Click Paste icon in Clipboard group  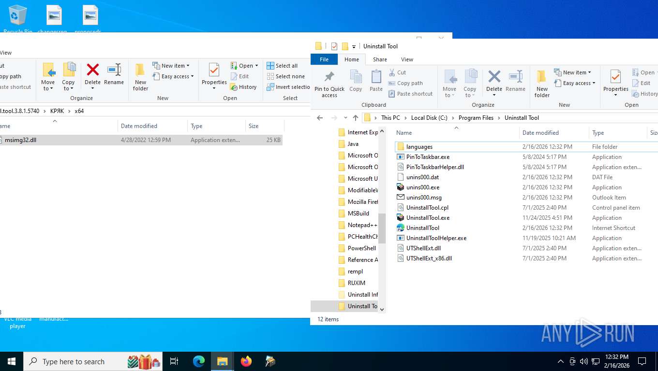pos(376,77)
